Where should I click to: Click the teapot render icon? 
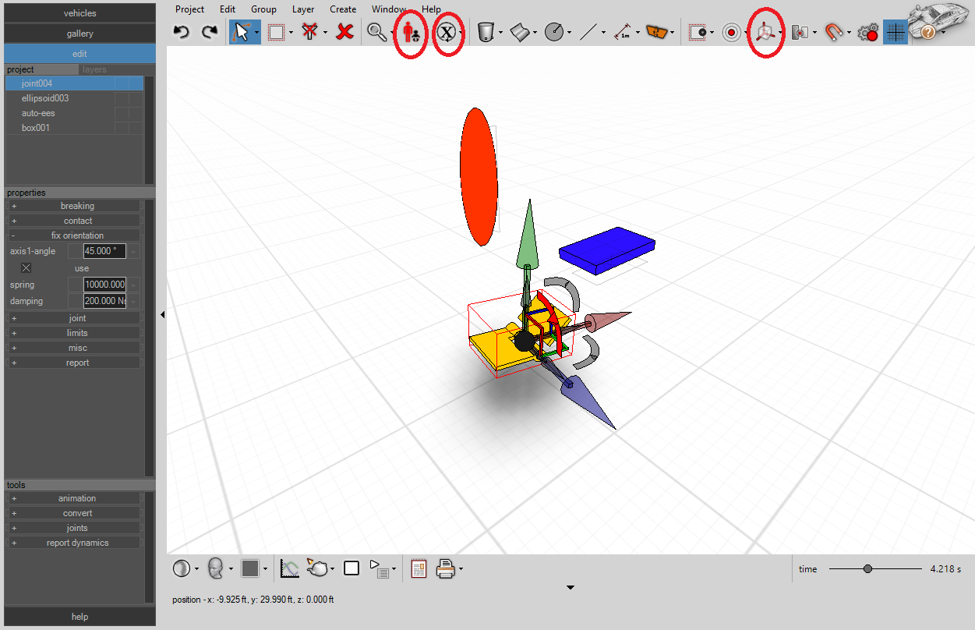click(x=317, y=568)
